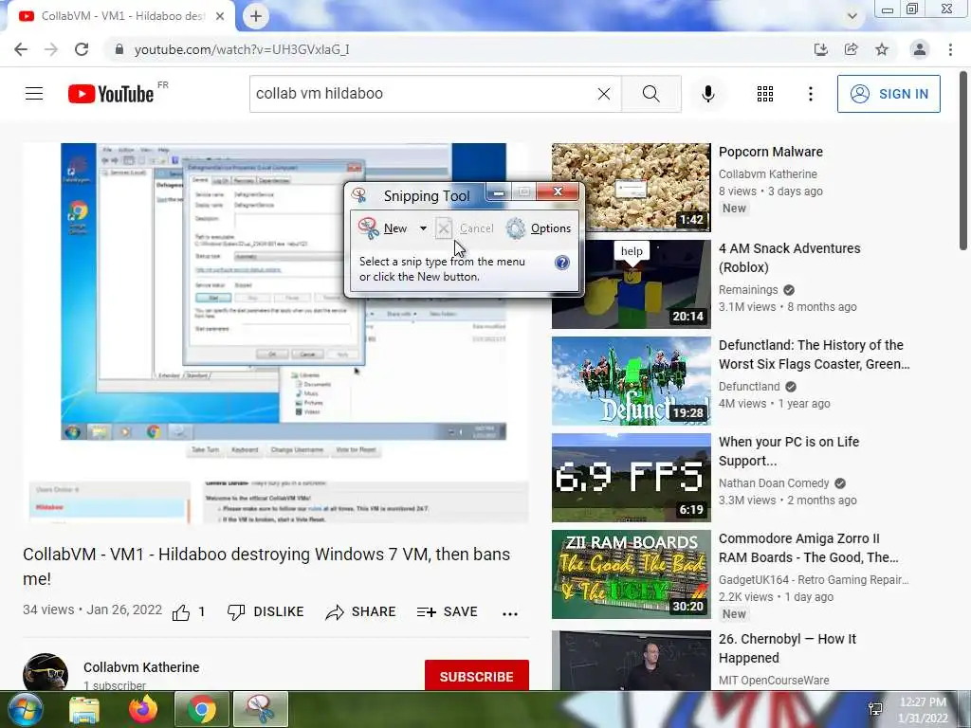Image resolution: width=971 pixels, height=728 pixels.
Task: Click the DISLIKE button
Action: [266, 612]
